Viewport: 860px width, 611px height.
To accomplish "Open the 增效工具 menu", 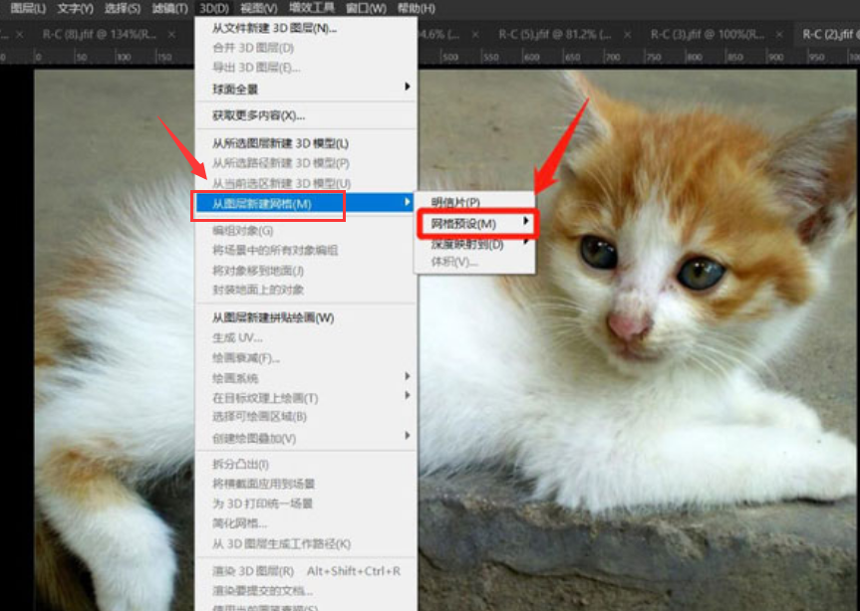I will (x=312, y=8).
